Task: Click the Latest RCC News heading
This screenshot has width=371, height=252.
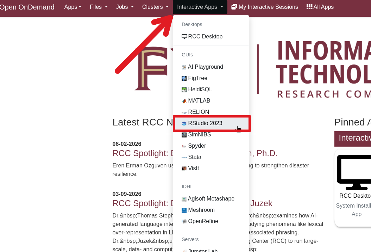Action: [x=143, y=122]
